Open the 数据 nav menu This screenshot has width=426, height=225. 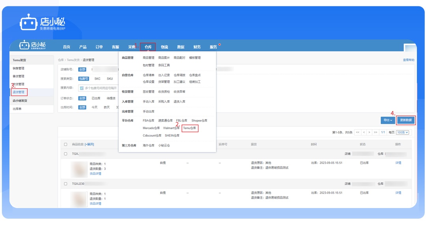click(181, 47)
